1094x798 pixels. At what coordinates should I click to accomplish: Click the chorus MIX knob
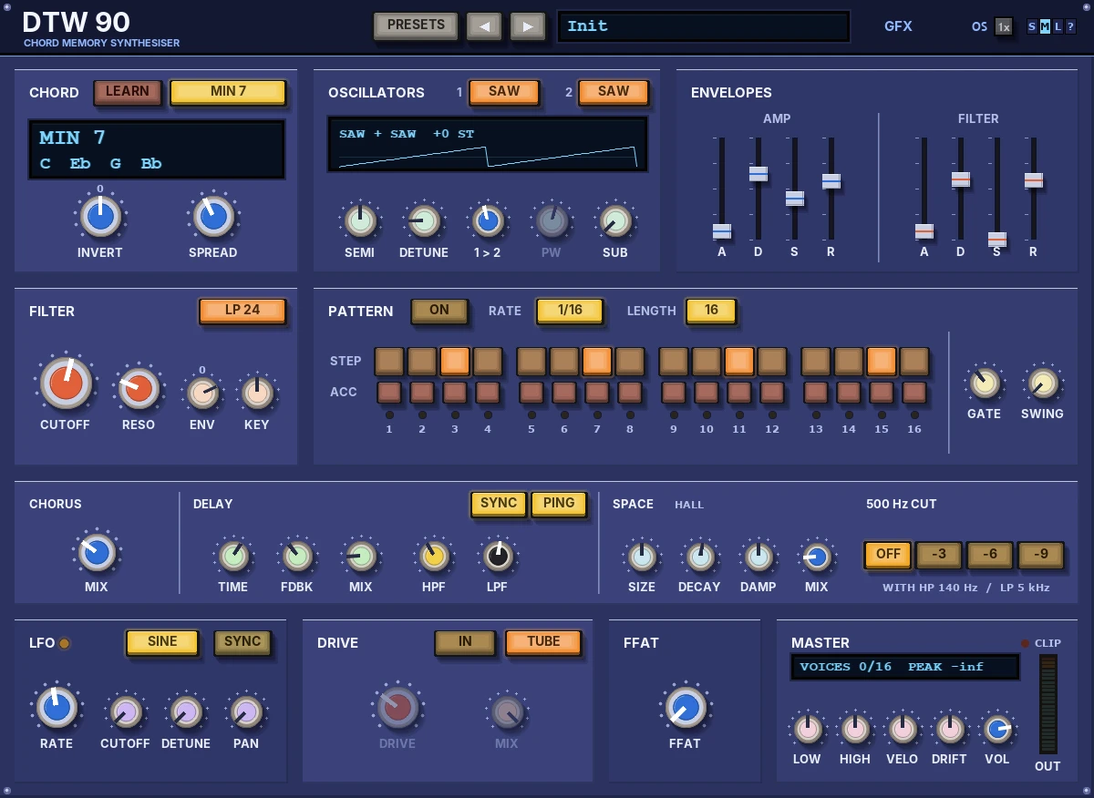pyautogui.click(x=97, y=552)
